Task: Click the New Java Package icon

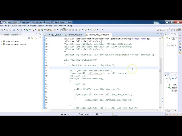Action: tap(39, 30)
